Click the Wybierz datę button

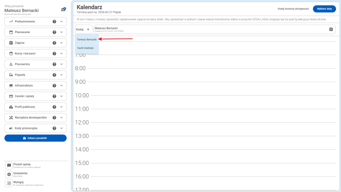point(324,9)
